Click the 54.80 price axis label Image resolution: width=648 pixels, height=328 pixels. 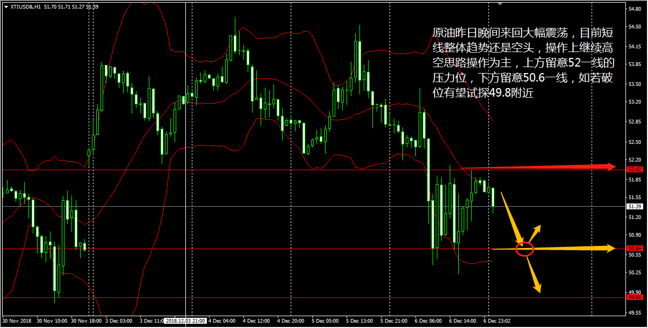636,9
